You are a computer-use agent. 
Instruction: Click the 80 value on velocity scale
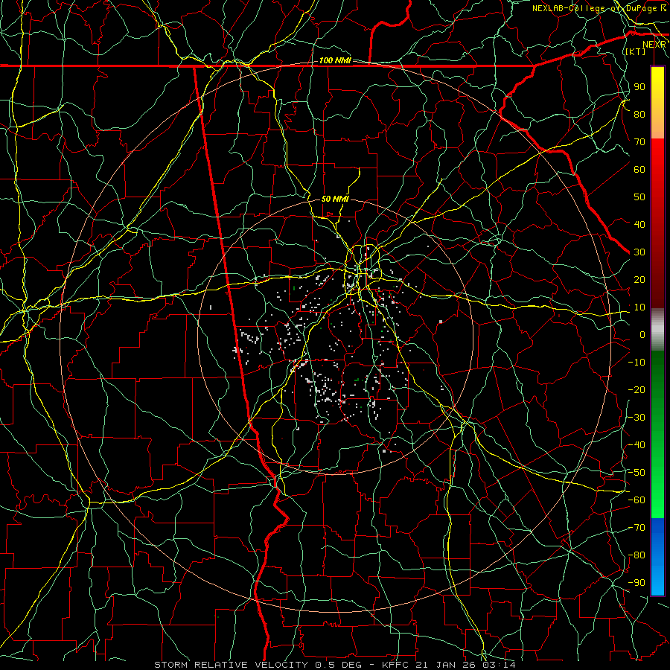point(639,114)
